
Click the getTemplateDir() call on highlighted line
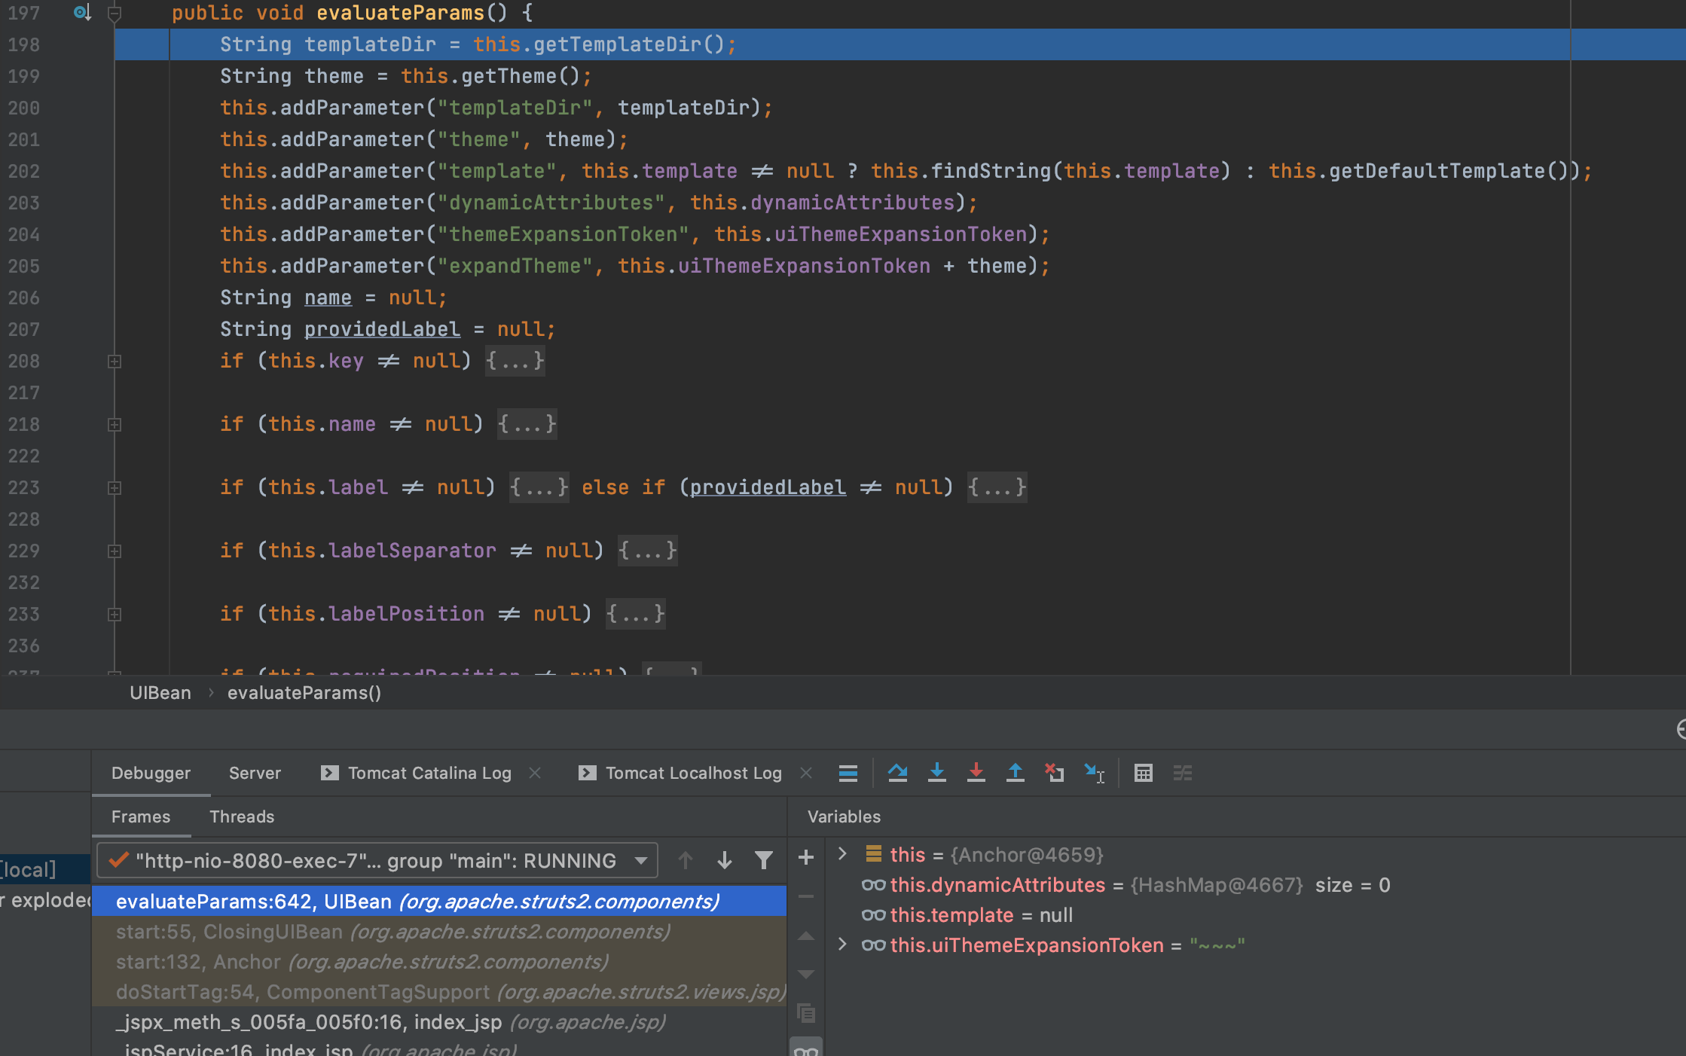629,44
